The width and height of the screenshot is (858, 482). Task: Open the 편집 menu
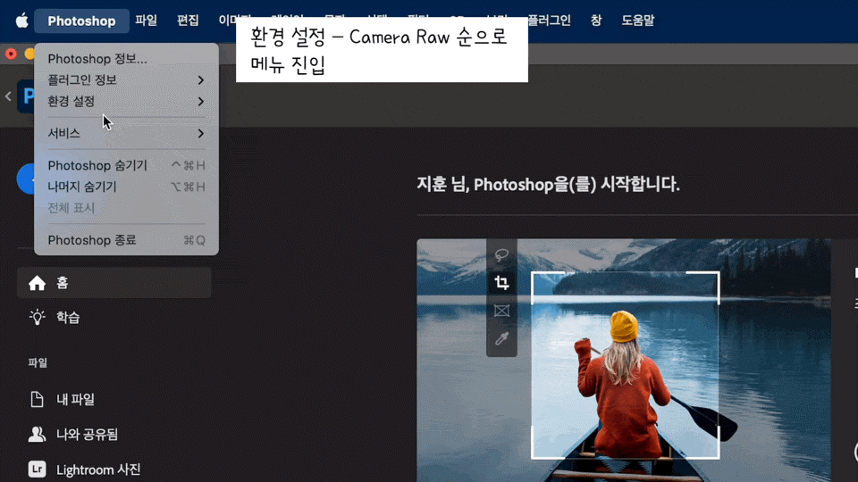click(188, 21)
